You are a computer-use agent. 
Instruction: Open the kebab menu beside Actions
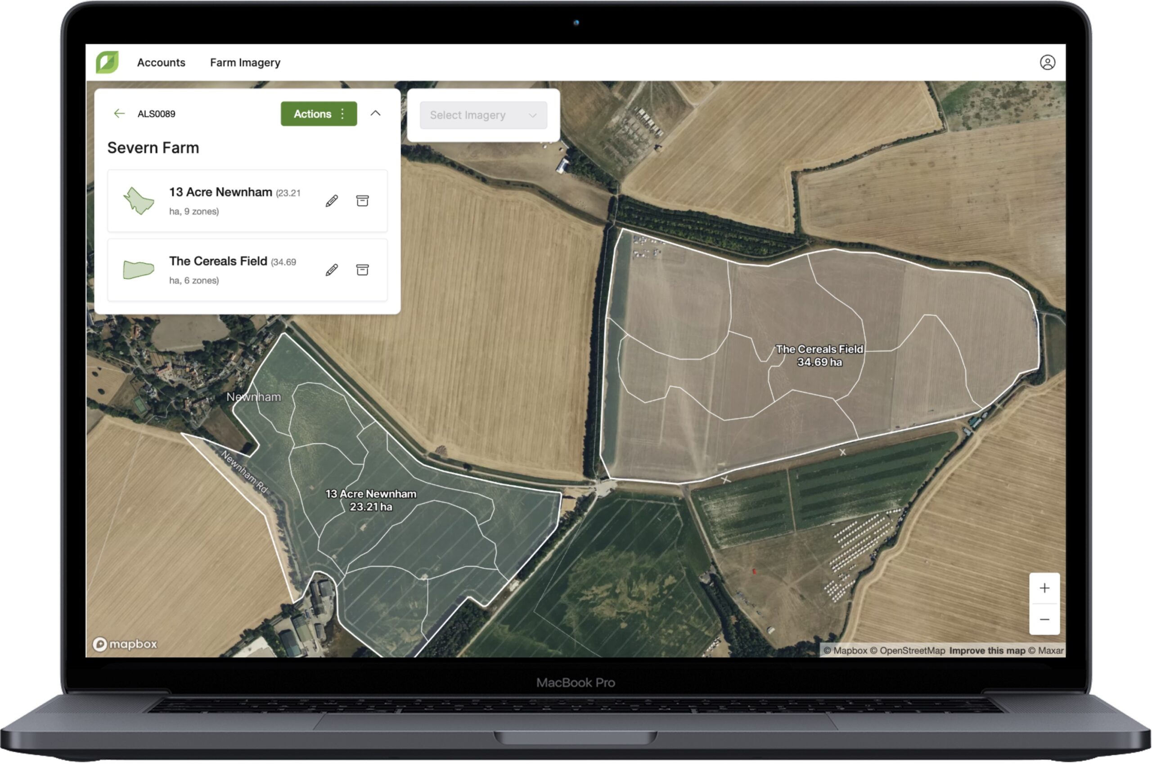(x=342, y=113)
